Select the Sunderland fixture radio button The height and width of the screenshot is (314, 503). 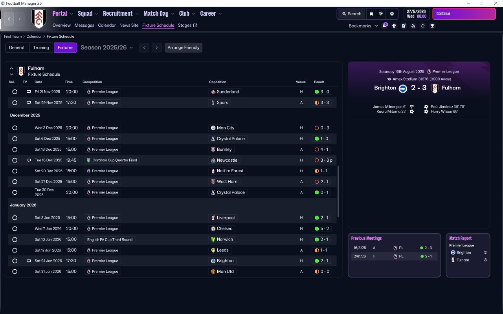[x=15, y=92]
